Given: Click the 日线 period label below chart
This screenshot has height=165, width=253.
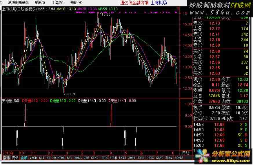Looking at the screenshot, I should point(185,153).
